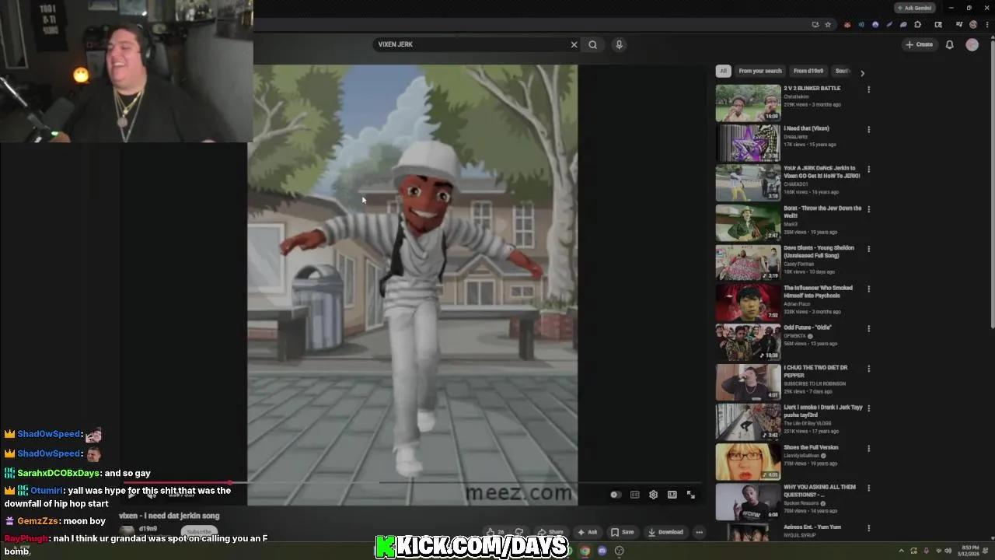Start voice search with microphone icon

[619, 44]
